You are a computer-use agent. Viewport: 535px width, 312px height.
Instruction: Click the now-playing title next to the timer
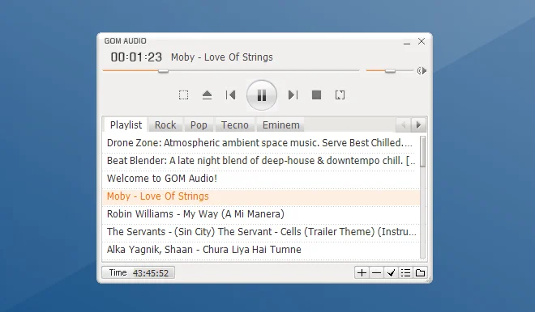222,57
